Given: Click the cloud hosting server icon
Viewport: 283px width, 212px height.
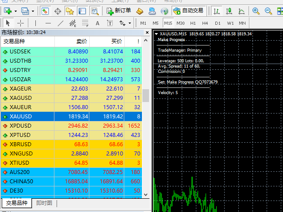Looking at the screenshot, I should pyautogui.click(x=152, y=11).
